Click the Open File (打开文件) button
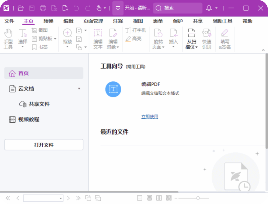This screenshot has height=204, width=268. [44, 145]
